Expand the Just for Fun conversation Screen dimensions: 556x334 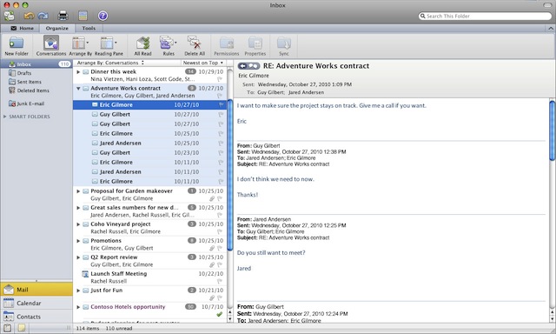pyautogui.click(x=78, y=291)
